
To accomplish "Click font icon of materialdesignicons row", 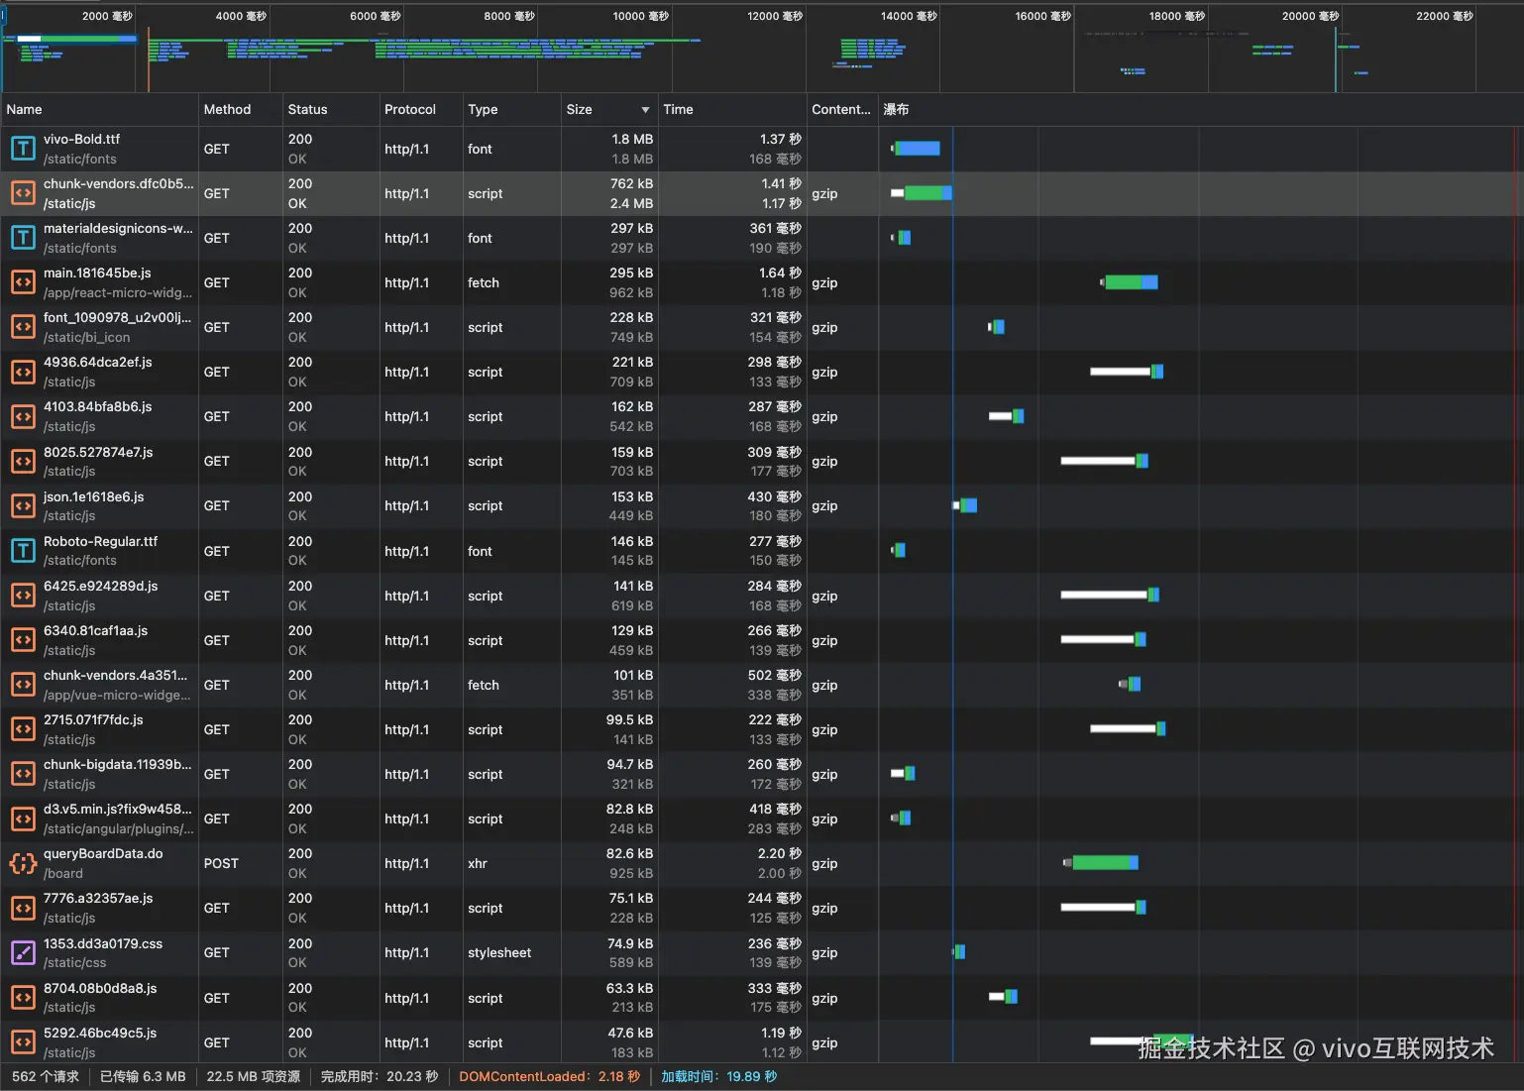I will click(x=23, y=238).
